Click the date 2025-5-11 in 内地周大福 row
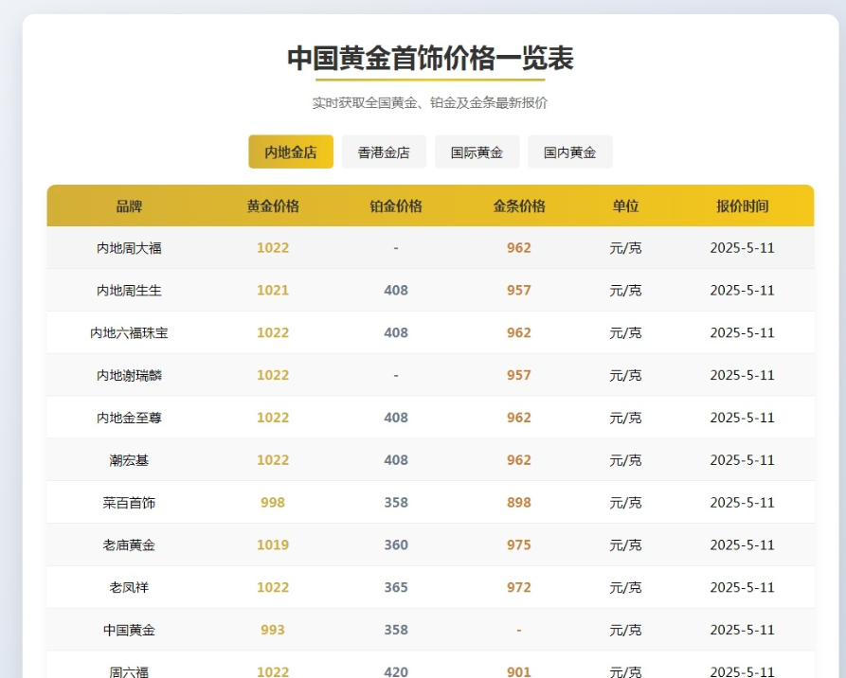 pos(743,248)
